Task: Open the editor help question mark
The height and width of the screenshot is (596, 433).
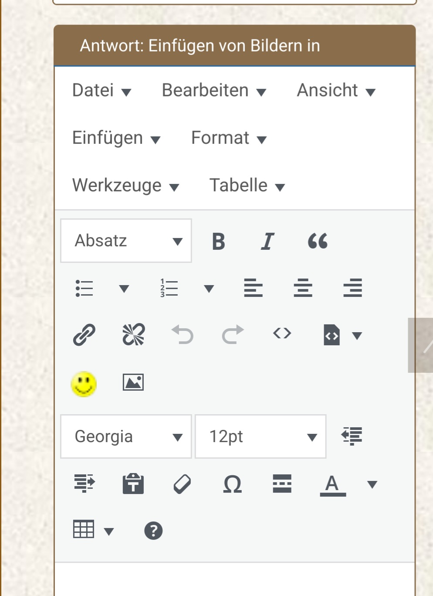Action: point(153,531)
